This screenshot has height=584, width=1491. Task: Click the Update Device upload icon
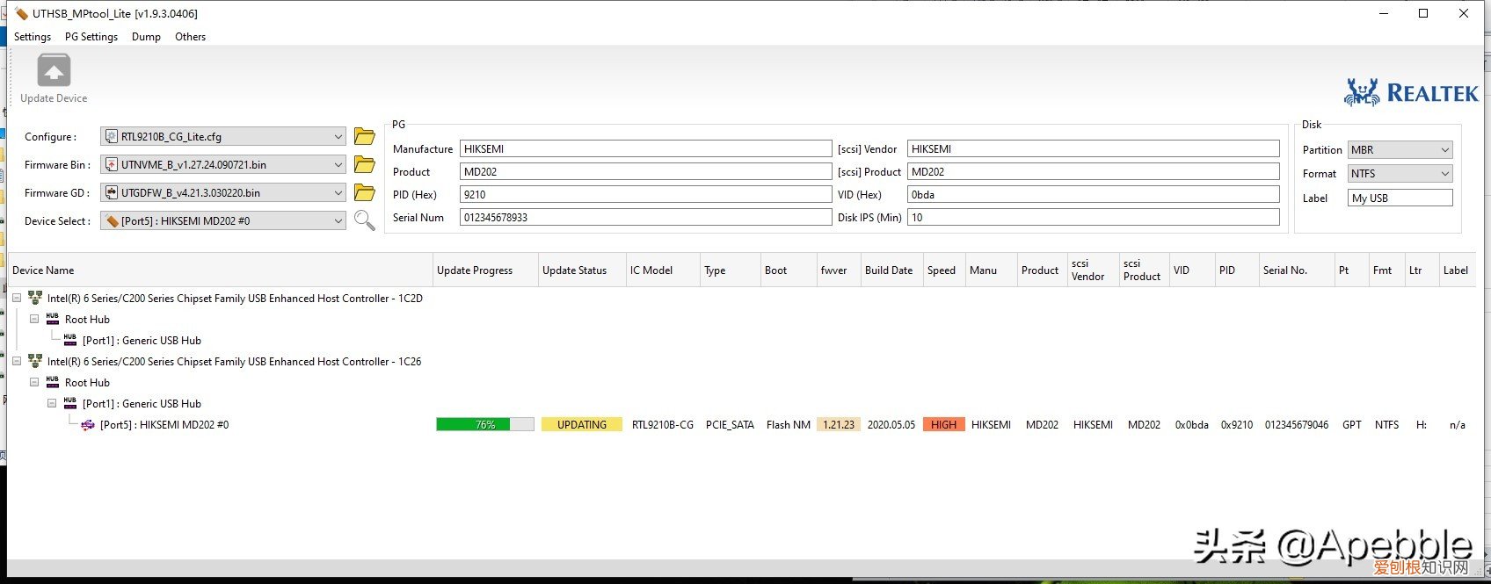tap(54, 71)
